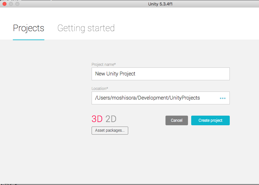Screen dimensions: 259x185
Task: Click the Project name* label
Action: point(103,64)
